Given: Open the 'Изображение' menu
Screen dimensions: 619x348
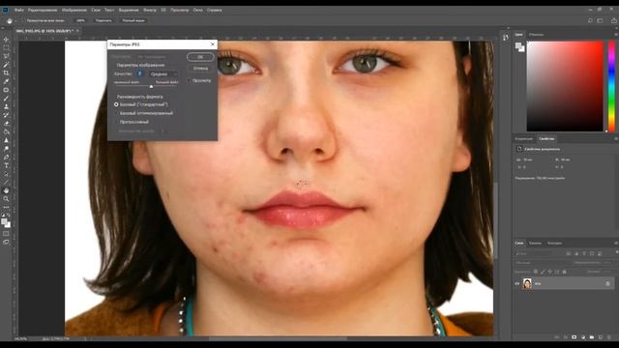Looking at the screenshot, I should tap(74, 10).
